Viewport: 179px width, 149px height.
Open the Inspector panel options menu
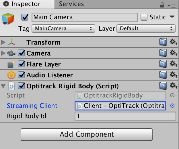tap(172, 6)
